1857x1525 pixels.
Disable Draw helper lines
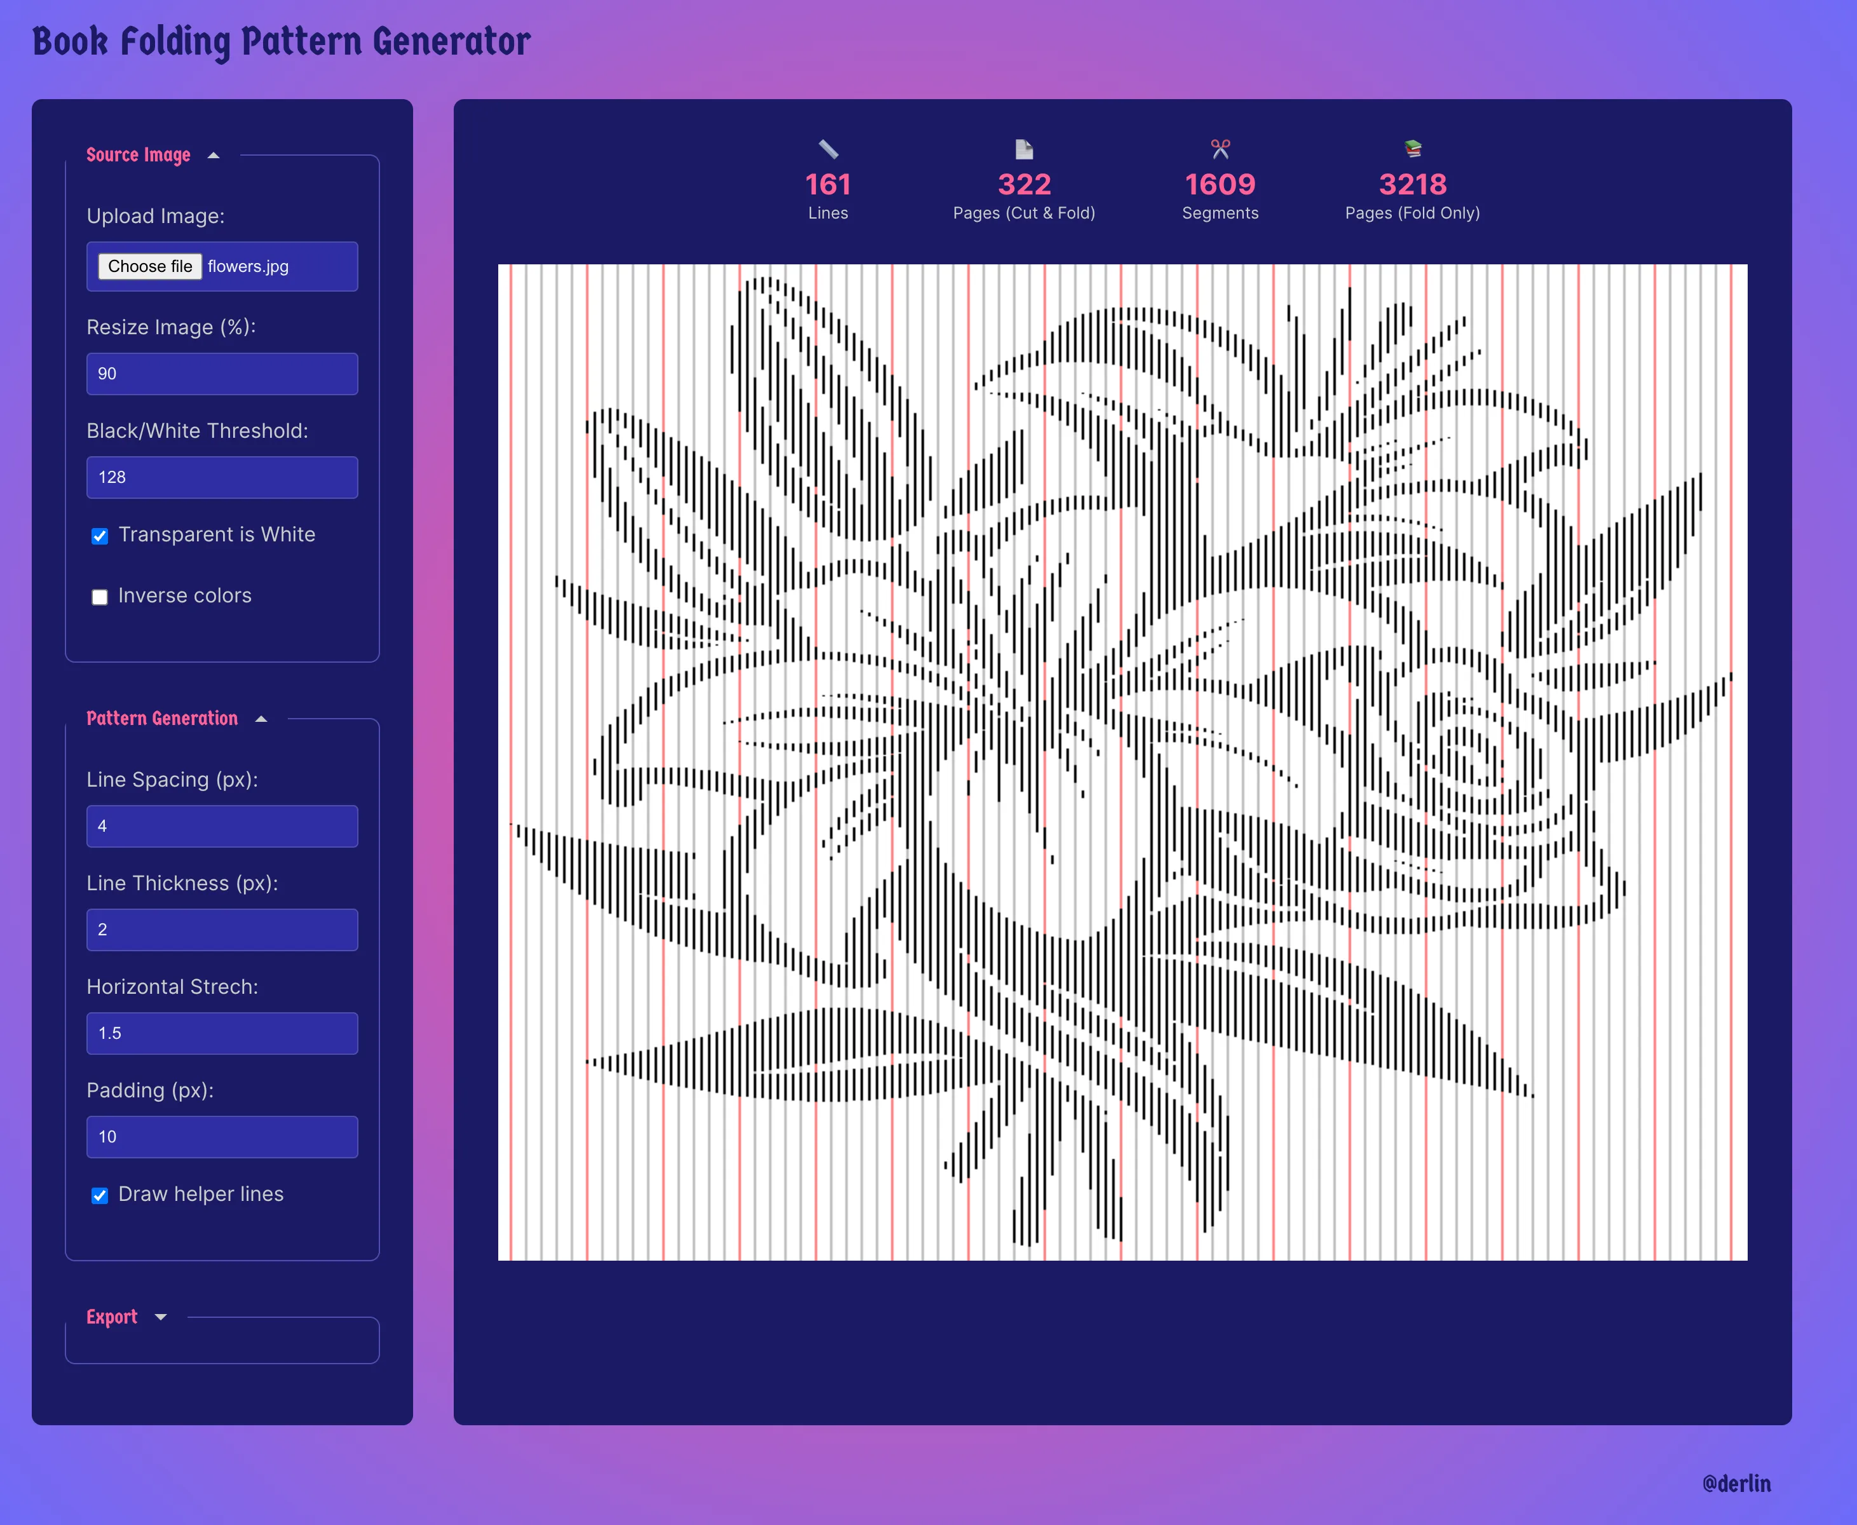coord(100,1196)
